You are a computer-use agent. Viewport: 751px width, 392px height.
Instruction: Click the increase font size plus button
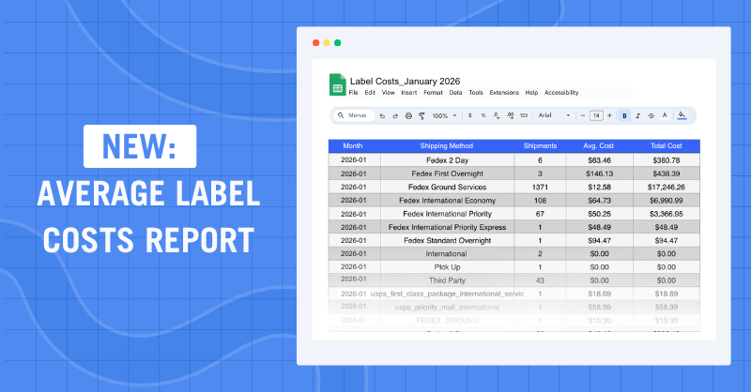pos(608,115)
